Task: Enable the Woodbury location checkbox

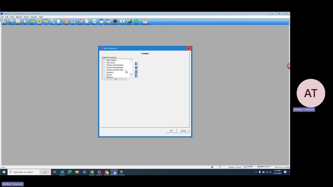Action: pyautogui.click(x=104, y=72)
